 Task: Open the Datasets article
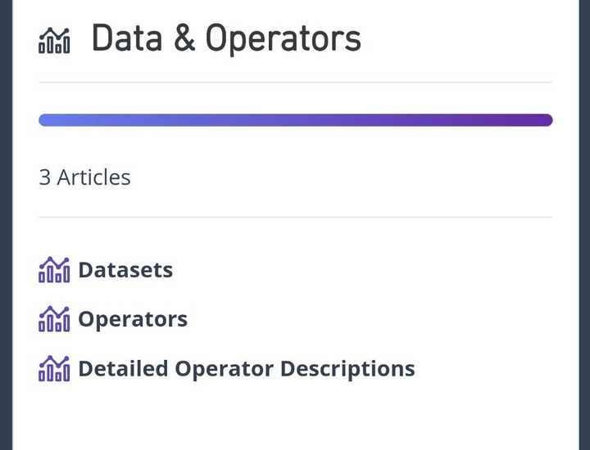tap(125, 270)
